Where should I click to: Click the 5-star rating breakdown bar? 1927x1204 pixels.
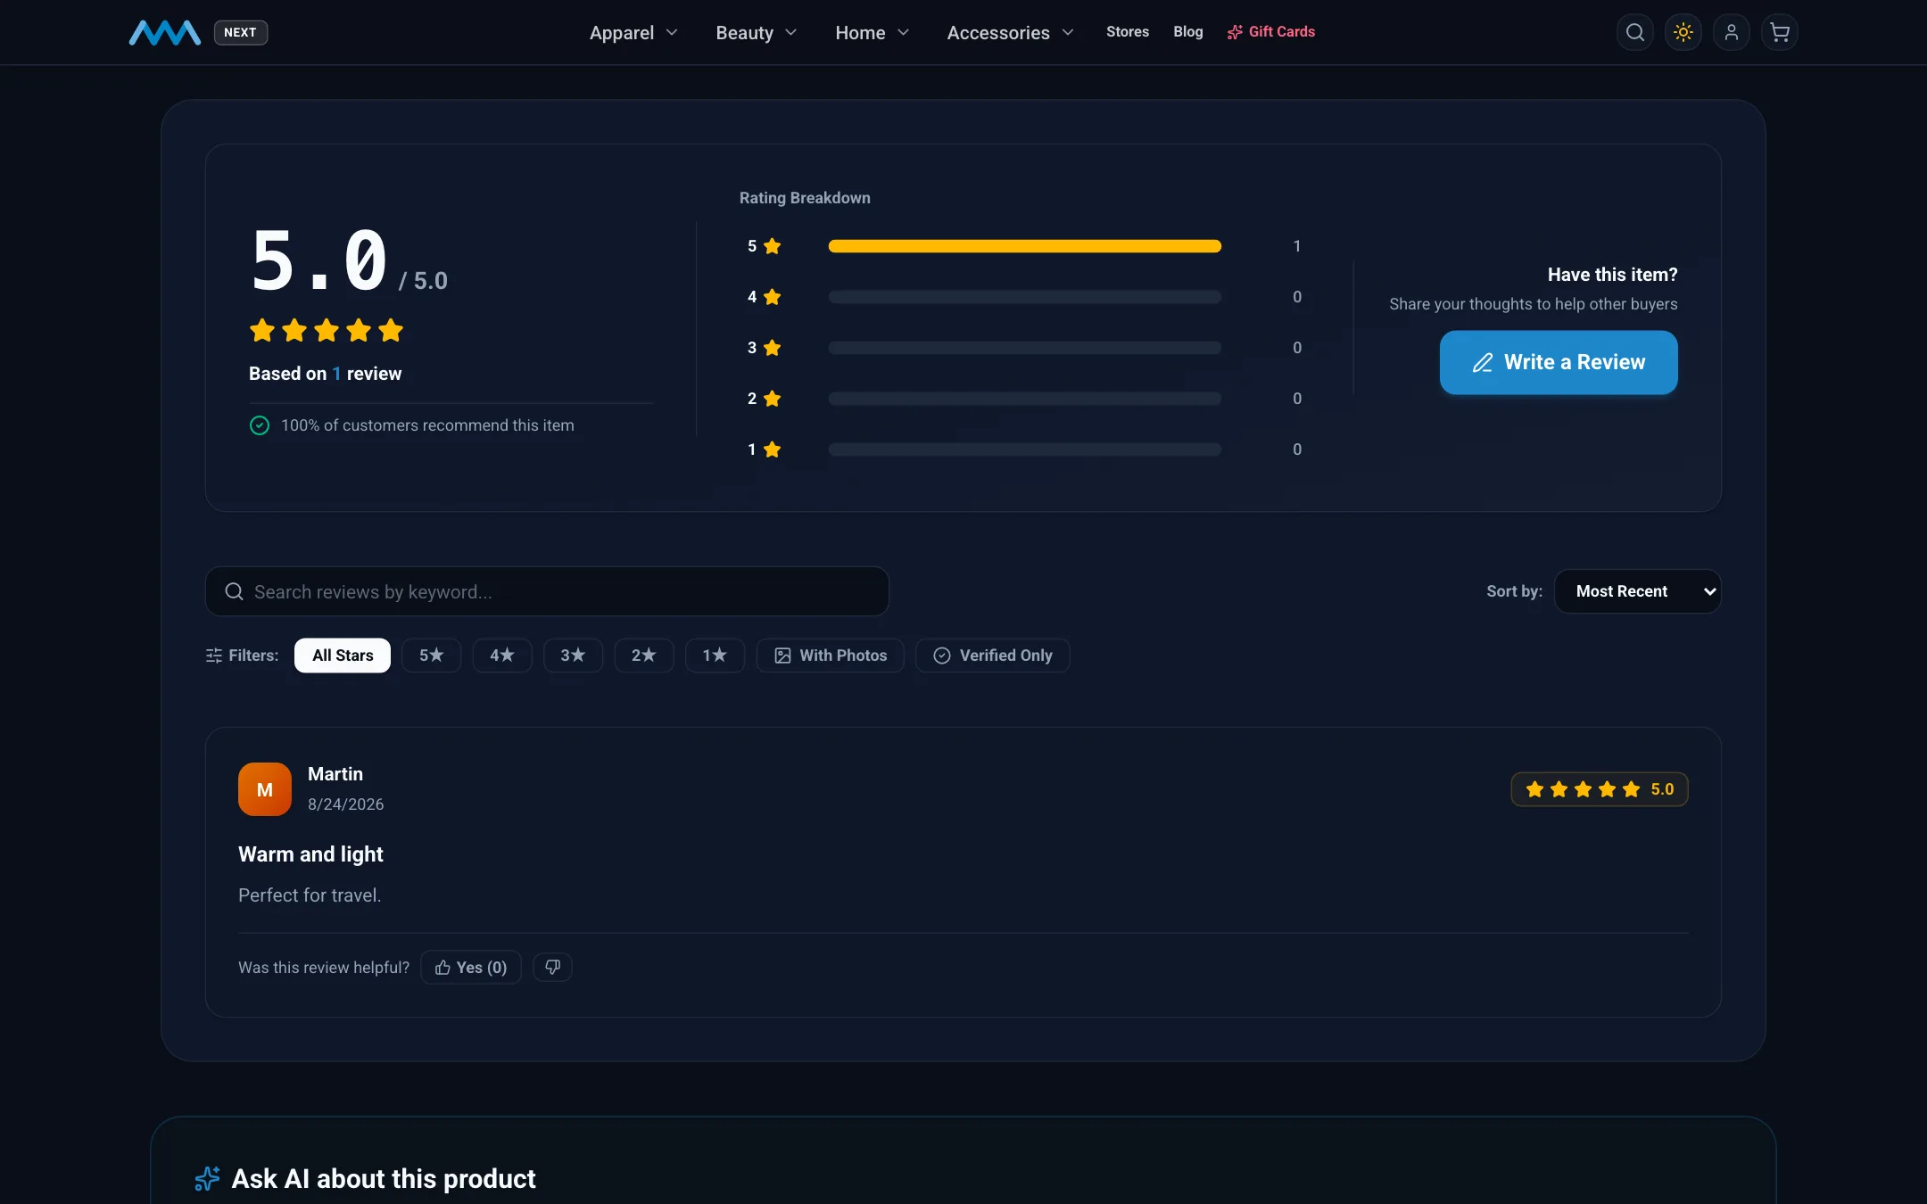1024,246
